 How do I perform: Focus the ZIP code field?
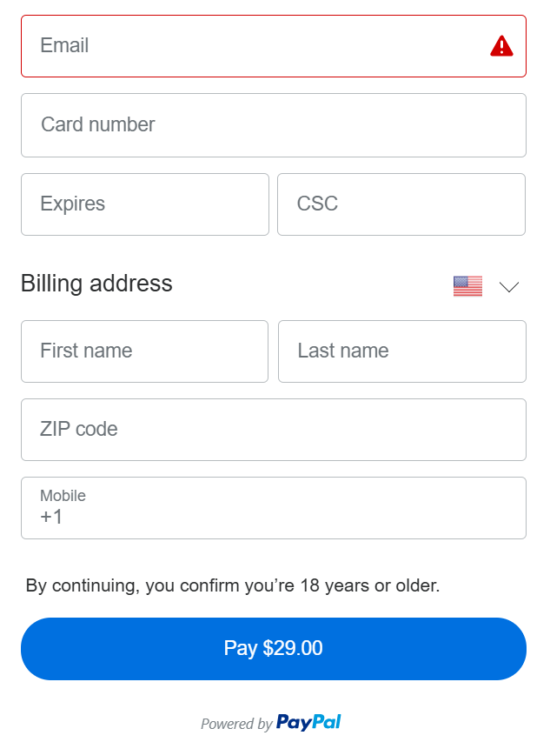click(x=274, y=430)
